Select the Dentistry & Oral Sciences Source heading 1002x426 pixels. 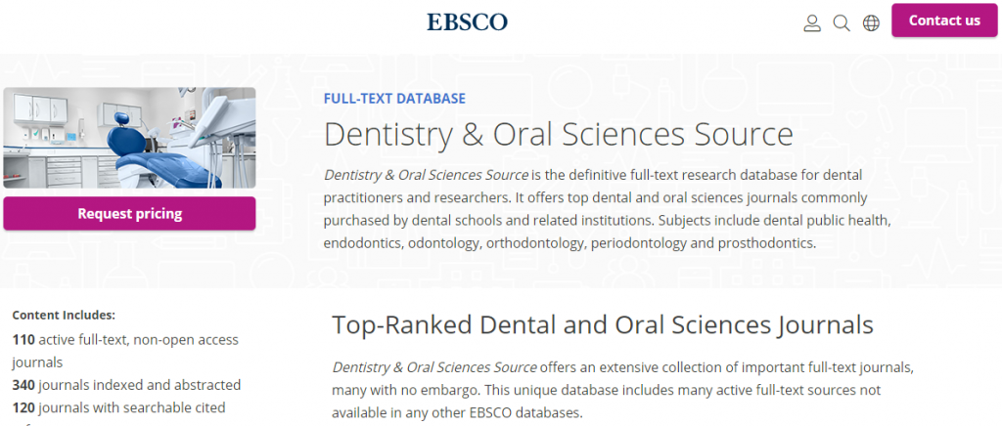tap(559, 134)
